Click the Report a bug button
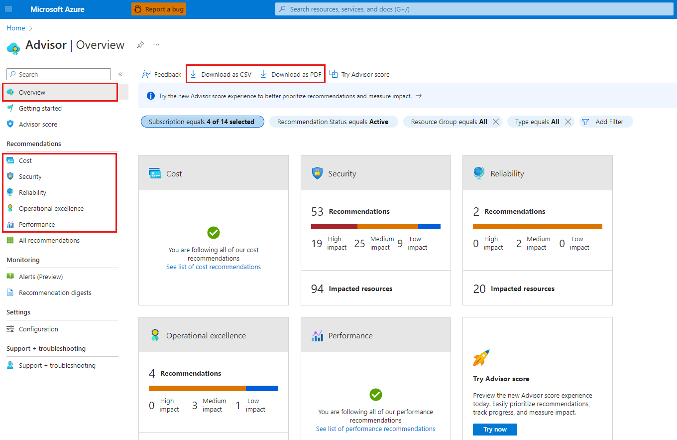The height and width of the screenshot is (440, 677). pyautogui.click(x=159, y=9)
